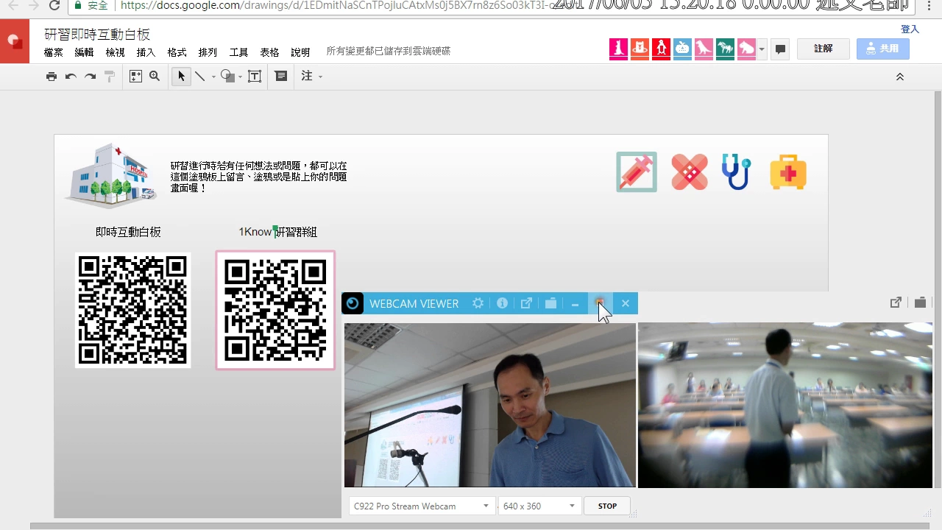Click the browser reload button

pos(54,5)
